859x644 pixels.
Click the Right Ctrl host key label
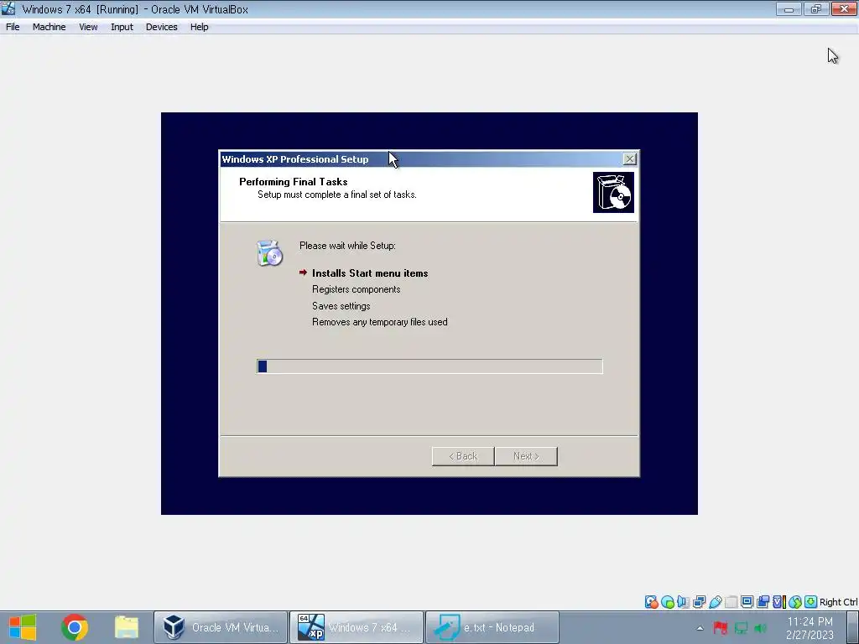point(839,602)
